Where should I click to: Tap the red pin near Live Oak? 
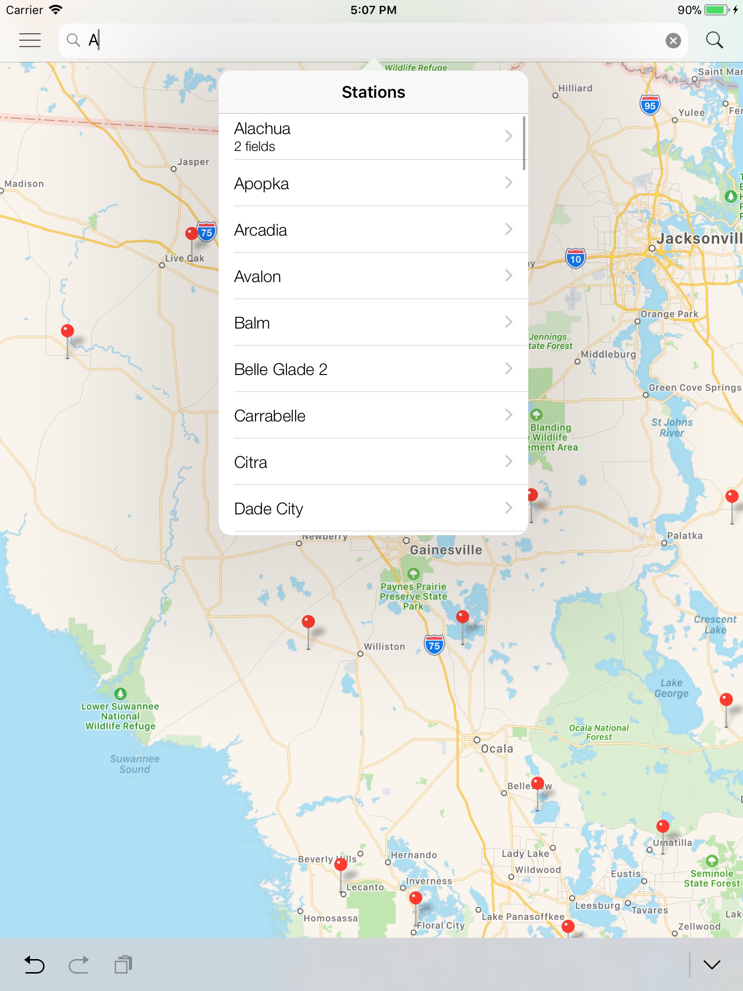(192, 234)
